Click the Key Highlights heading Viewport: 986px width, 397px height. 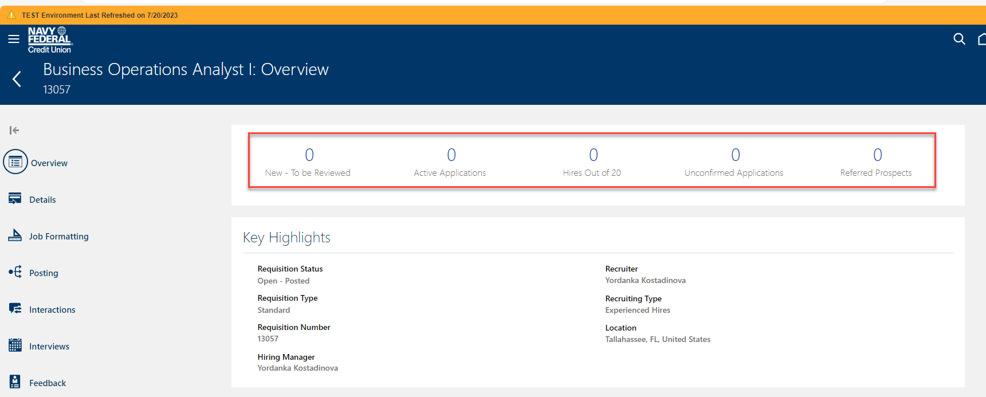[x=286, y=238]
